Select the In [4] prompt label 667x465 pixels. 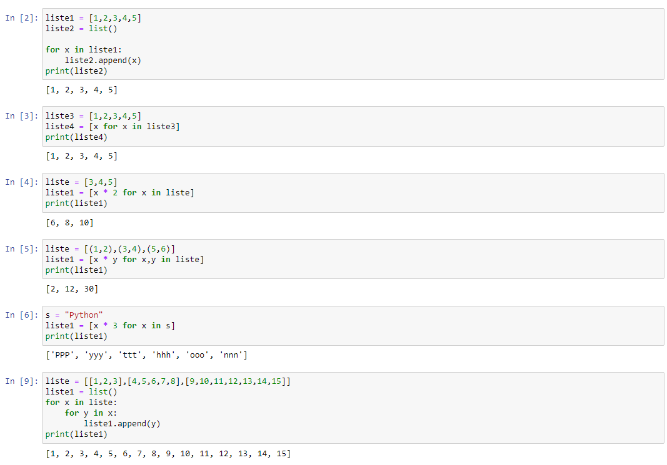point(21,182)
